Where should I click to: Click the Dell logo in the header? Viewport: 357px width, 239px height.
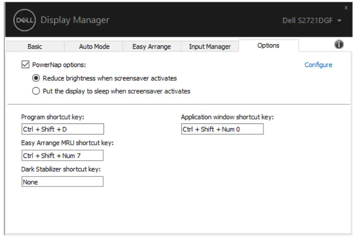pos(25,20)
